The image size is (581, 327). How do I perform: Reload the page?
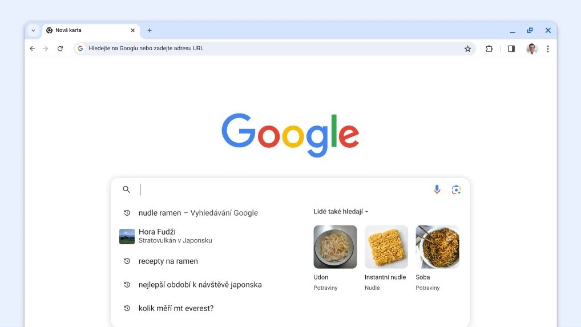60,49
